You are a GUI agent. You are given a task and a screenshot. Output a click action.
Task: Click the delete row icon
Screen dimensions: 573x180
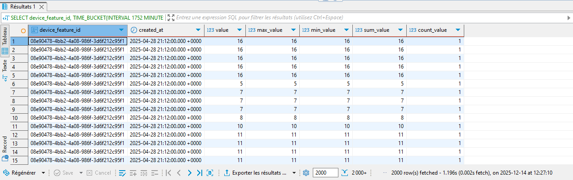coord(154,173)
